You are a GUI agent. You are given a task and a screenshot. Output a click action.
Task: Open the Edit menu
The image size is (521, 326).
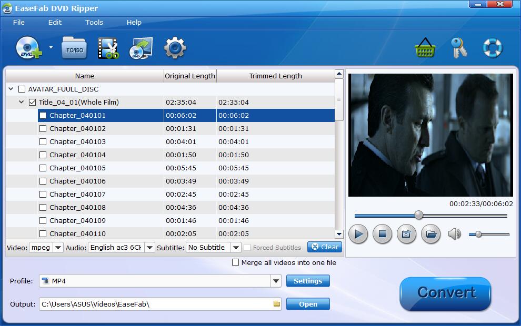[x=55, y=22]
